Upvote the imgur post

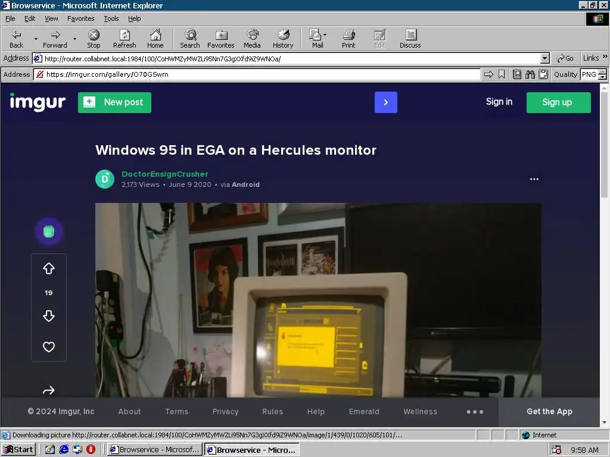tap(49, 268)
